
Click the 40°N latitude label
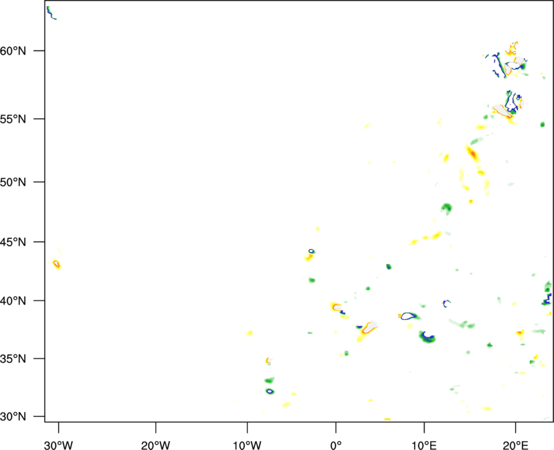coord(13,301)
